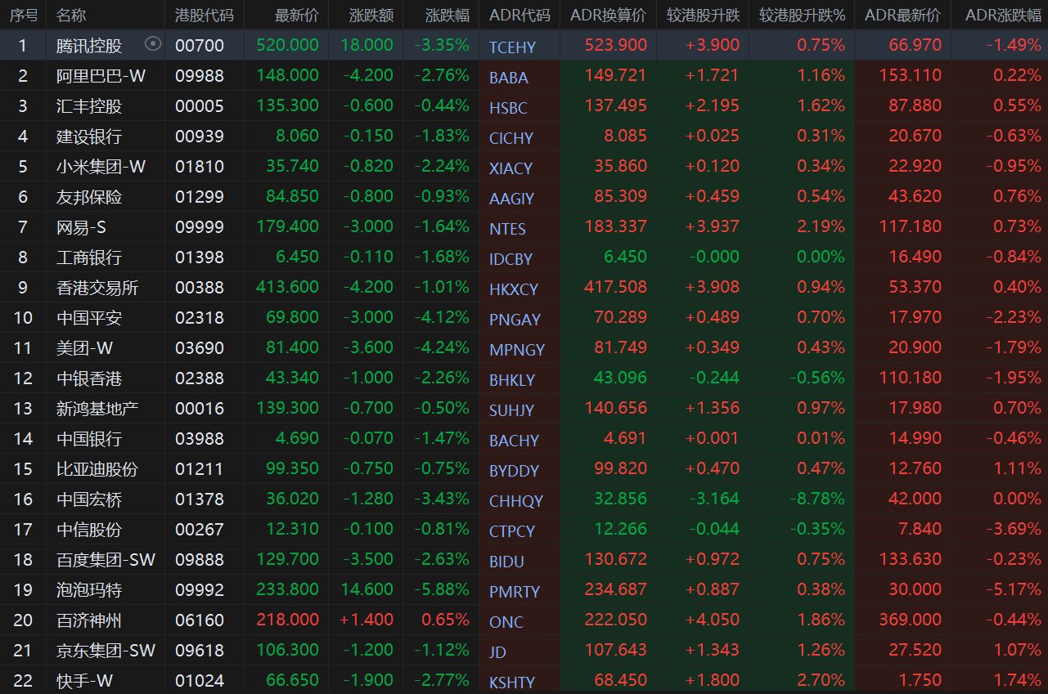
Task: Open the 阿里巴巴-W stock name
Action: pos(101,76)
